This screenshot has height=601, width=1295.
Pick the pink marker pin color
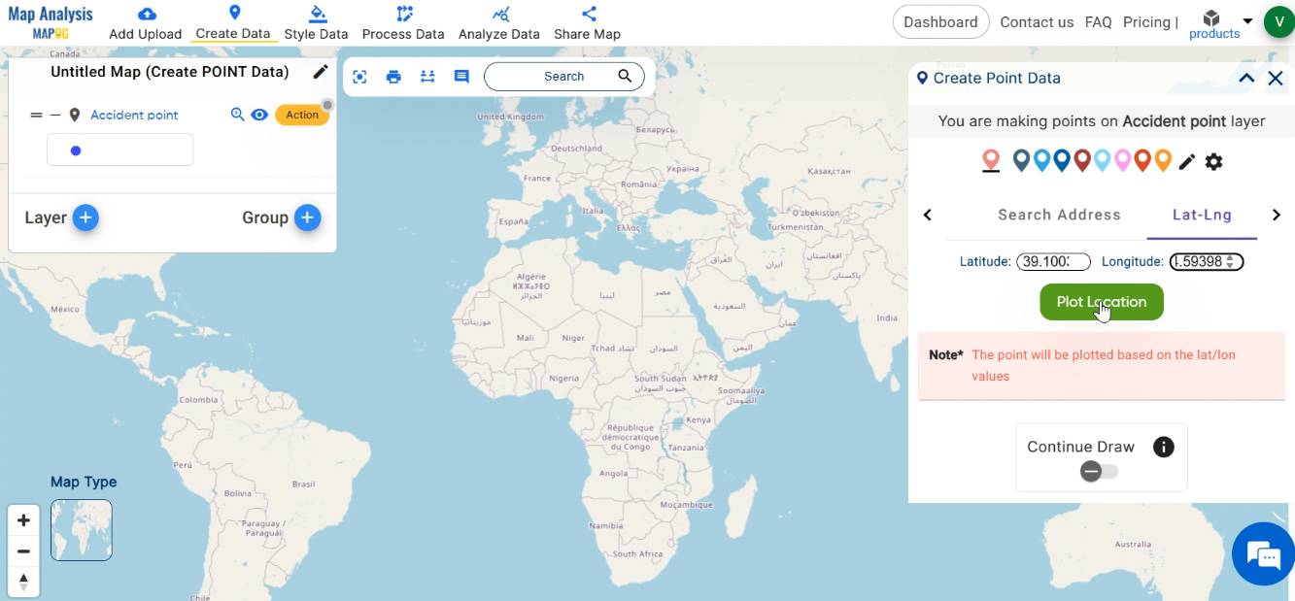tap(1122, 160)
